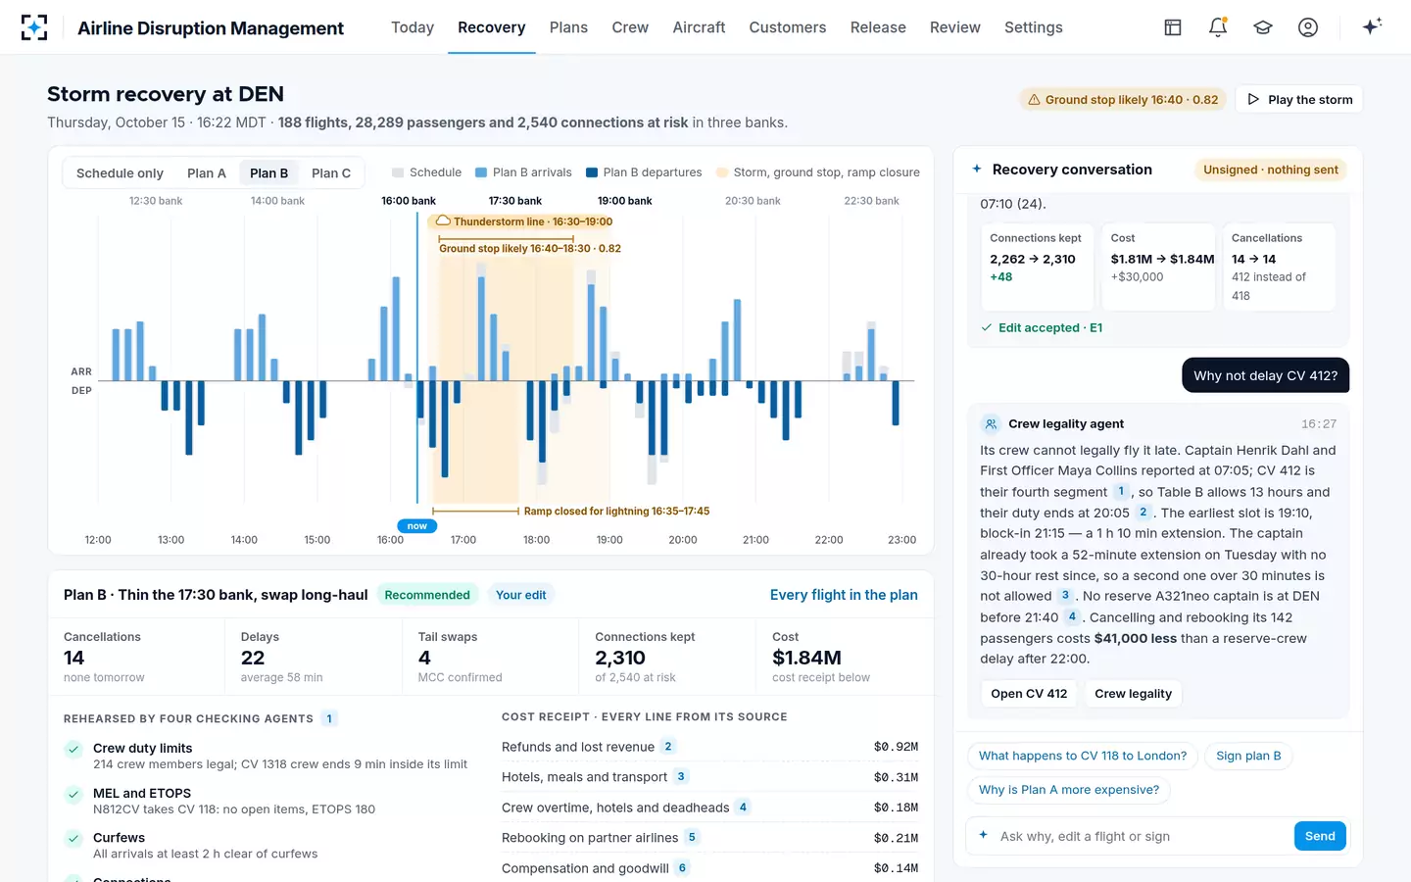The width and height of the screenshot is (1411, 882).
Task: Click the graduation cap training icon
Action: pyautogui.click(x=1263, y=27)
